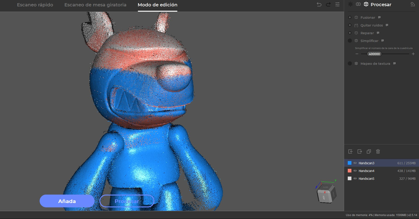
Task: Hide Handscan4 using its eye icon
Action: point(355,171)
